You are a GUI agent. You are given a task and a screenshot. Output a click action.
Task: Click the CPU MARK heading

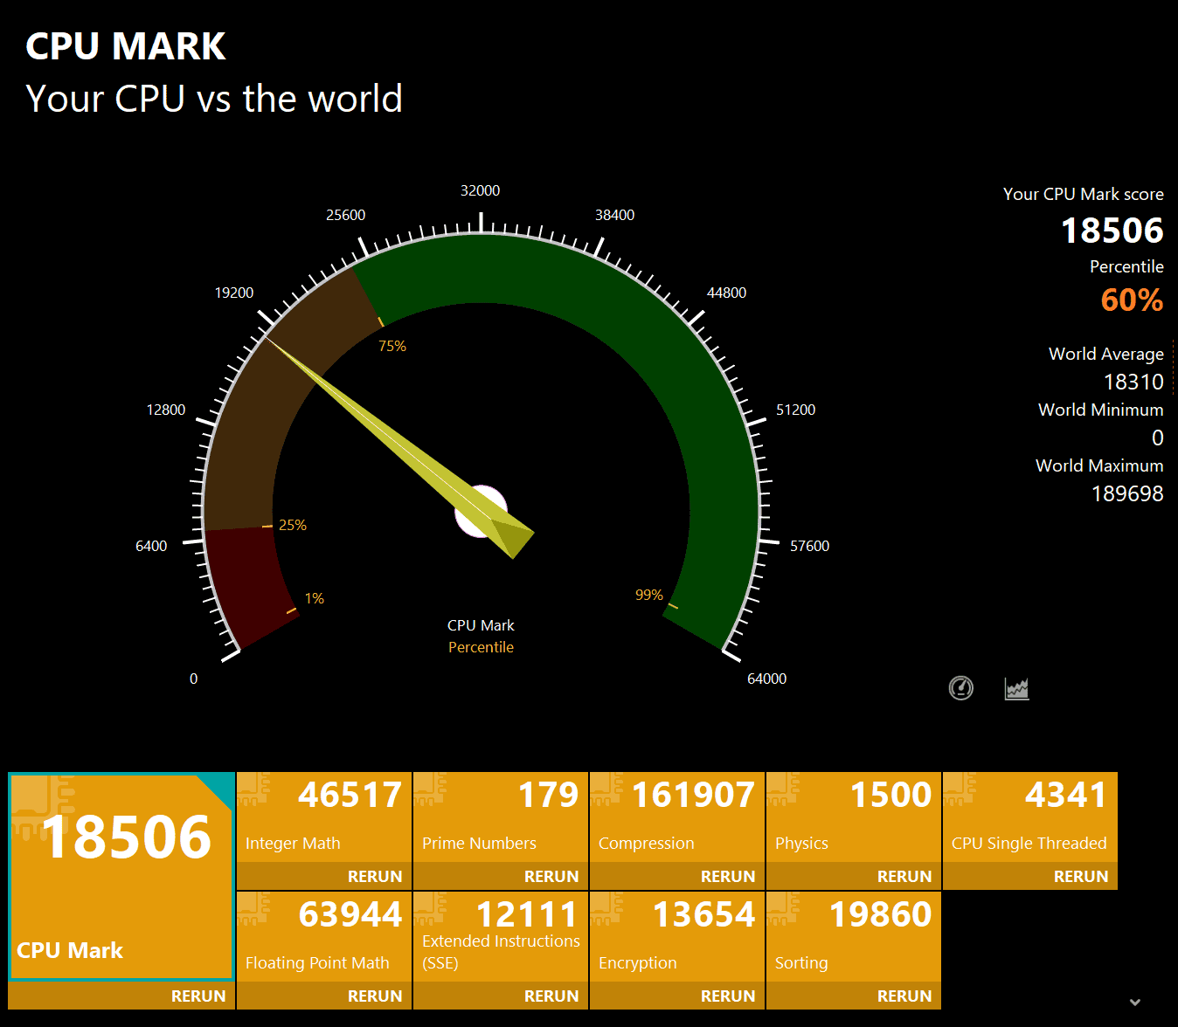[126, 46]
